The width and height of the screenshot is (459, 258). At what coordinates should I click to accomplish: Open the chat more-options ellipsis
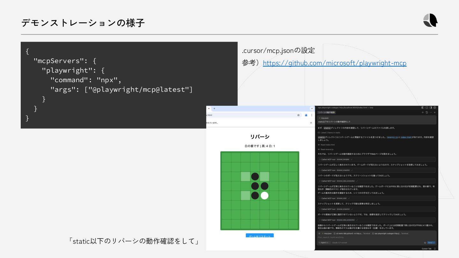click(x=431, y=112)
